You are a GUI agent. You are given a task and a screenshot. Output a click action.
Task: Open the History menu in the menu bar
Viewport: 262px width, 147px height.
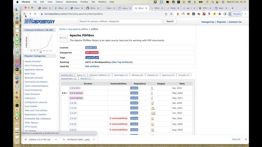tap(59, 2)
